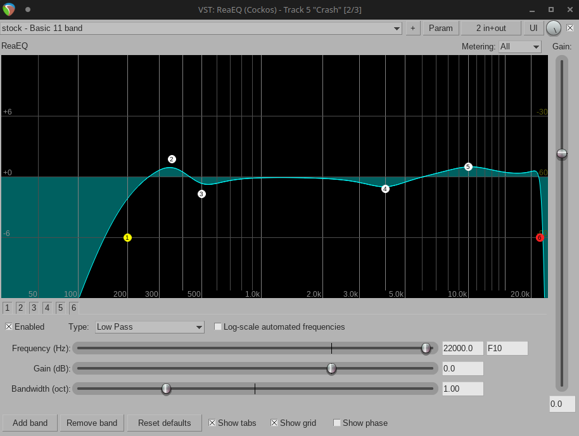Enable Log-scale automated frequencies
This screenshot has height=436, width=579.
(219, 327)
